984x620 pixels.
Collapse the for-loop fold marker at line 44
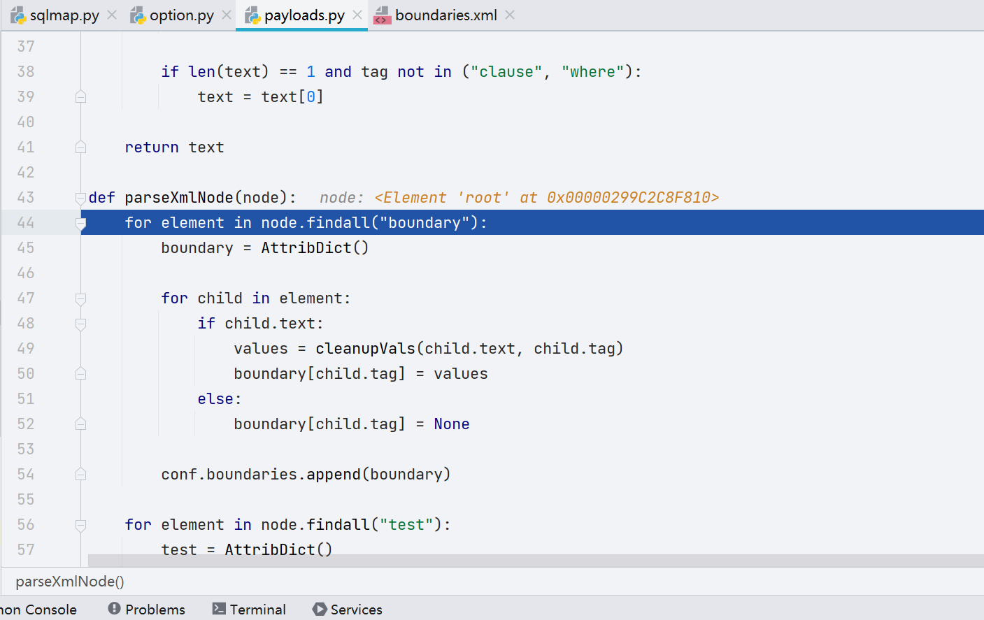(x=80, y=223)
